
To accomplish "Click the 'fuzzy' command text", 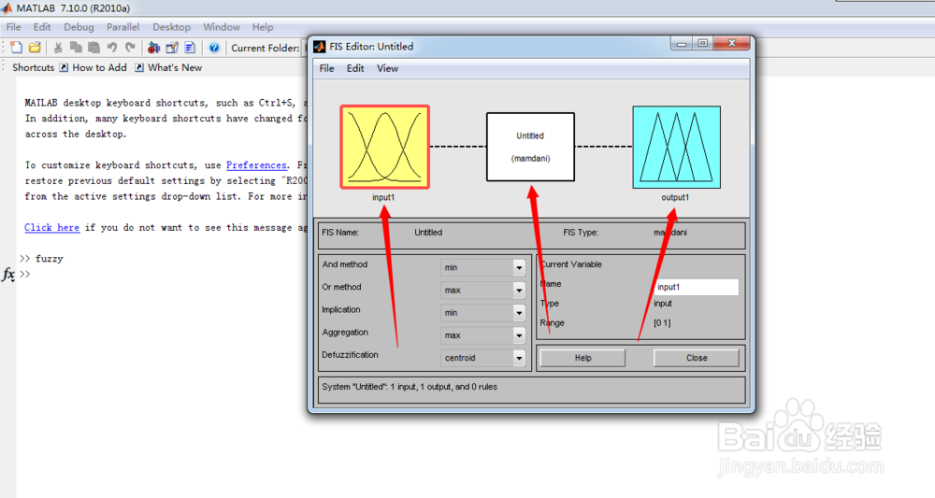I will [49, 259].
